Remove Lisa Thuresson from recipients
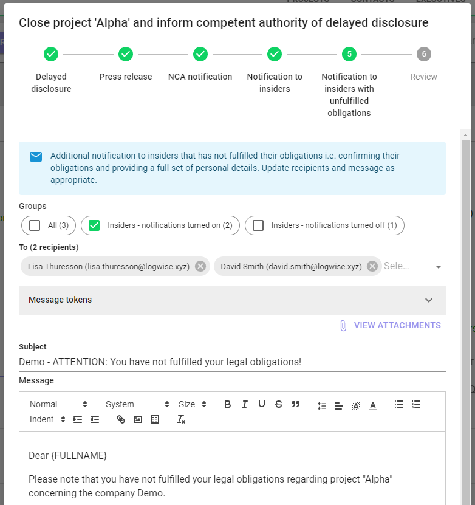This screenshot has width=475, height=505. 200,266
